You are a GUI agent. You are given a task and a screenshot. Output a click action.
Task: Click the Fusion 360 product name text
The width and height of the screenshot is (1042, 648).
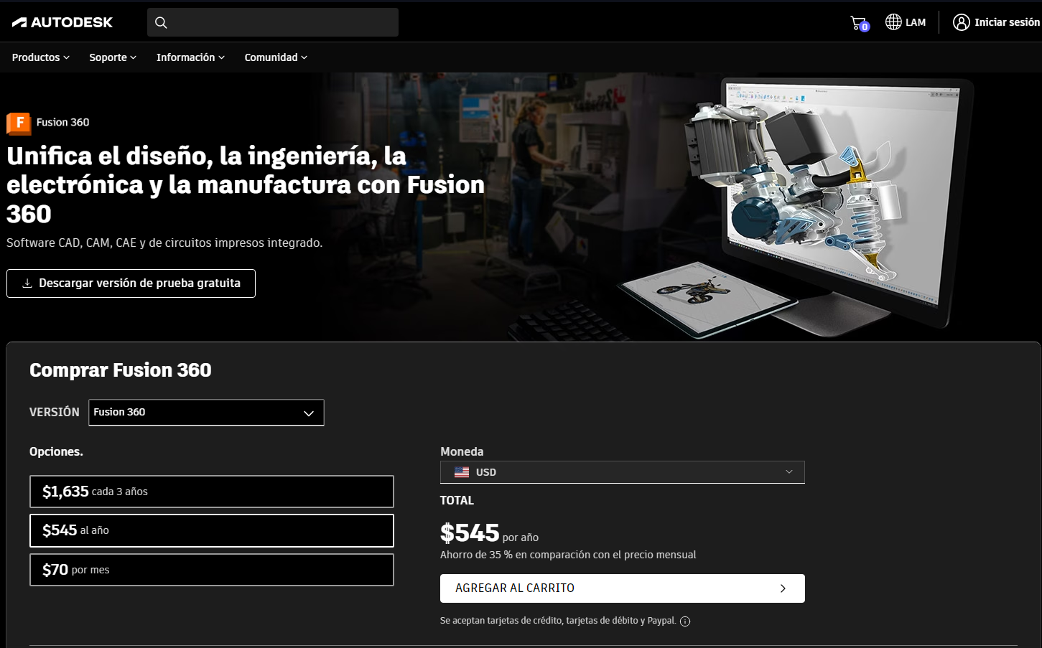(63, 122)
